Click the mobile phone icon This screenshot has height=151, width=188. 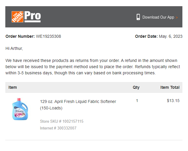138,17
